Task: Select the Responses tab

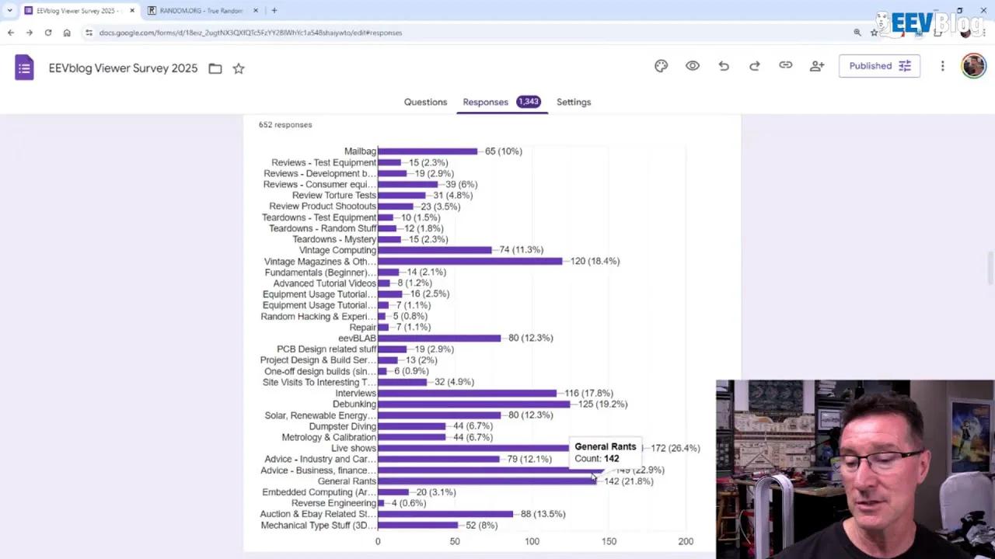Action: [x=485, y=102]
